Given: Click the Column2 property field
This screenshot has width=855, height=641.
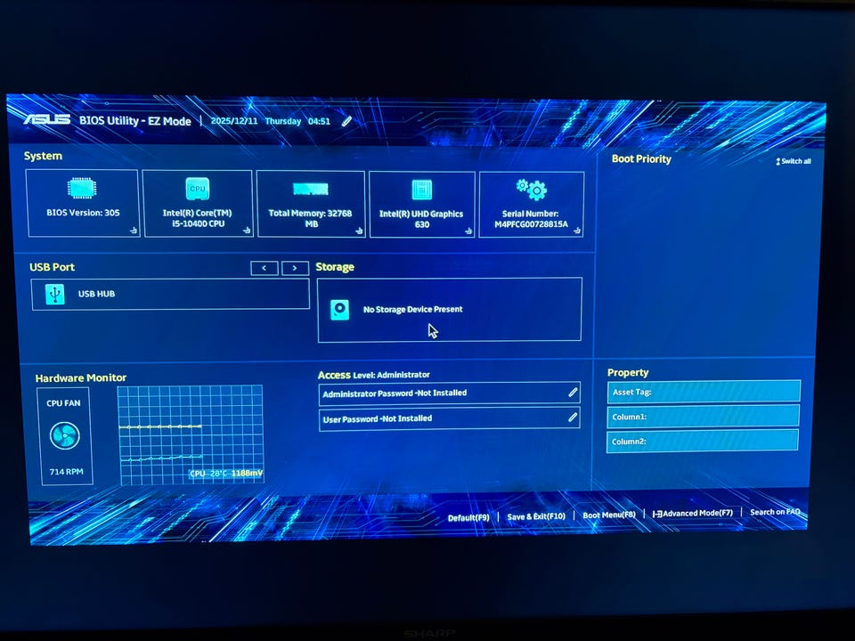Looking at the screenshot, I should pyautogui.click(x=703, y=441).
